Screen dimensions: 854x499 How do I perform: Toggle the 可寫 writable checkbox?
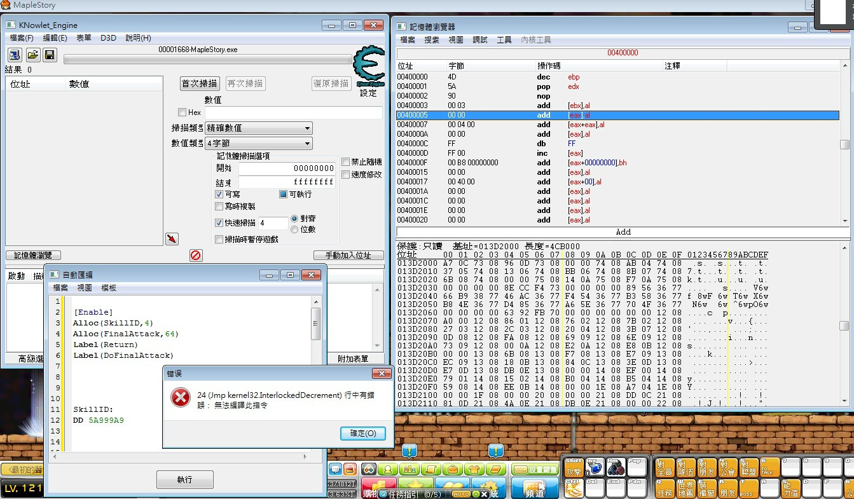[x=219, y=194]
